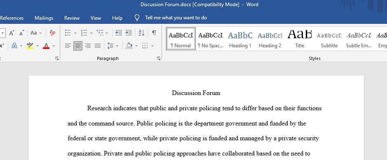This screenshot has width=387, height=160.
Task: Apply the Heading 2 style
Action: pos(270,39)
